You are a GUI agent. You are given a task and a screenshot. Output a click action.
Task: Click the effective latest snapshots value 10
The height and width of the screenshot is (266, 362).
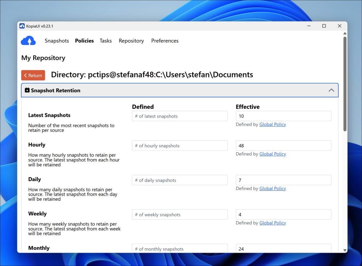pos(284,116)
